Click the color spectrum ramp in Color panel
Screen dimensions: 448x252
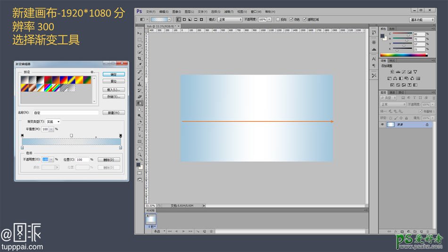pyautogui.click(x=404, y=55)
